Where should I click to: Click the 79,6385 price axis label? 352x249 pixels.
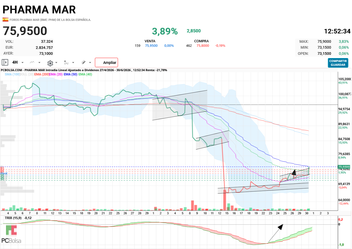coord(344,154)
